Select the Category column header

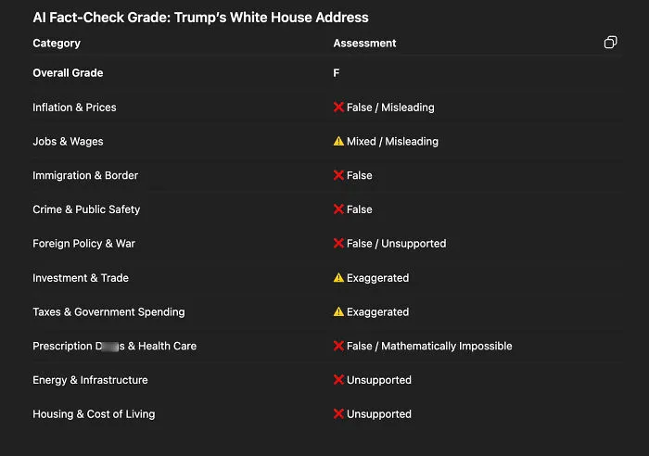(57, 43)
